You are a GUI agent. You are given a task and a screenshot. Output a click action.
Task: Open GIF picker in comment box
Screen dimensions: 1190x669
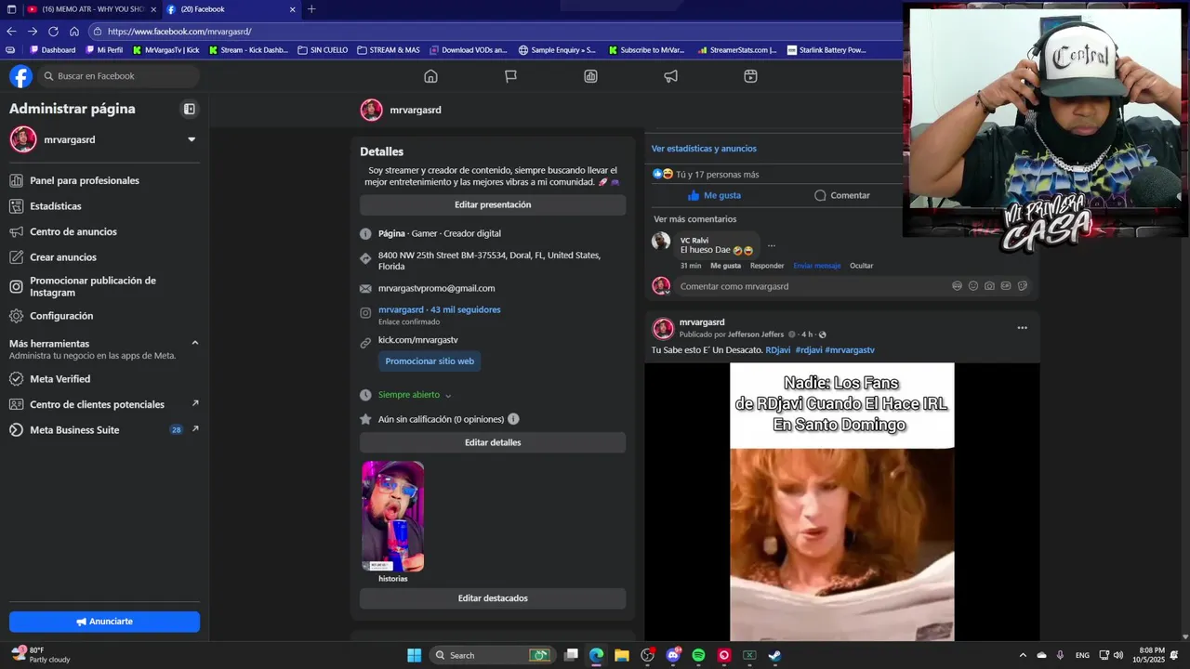click(1006, 286)
